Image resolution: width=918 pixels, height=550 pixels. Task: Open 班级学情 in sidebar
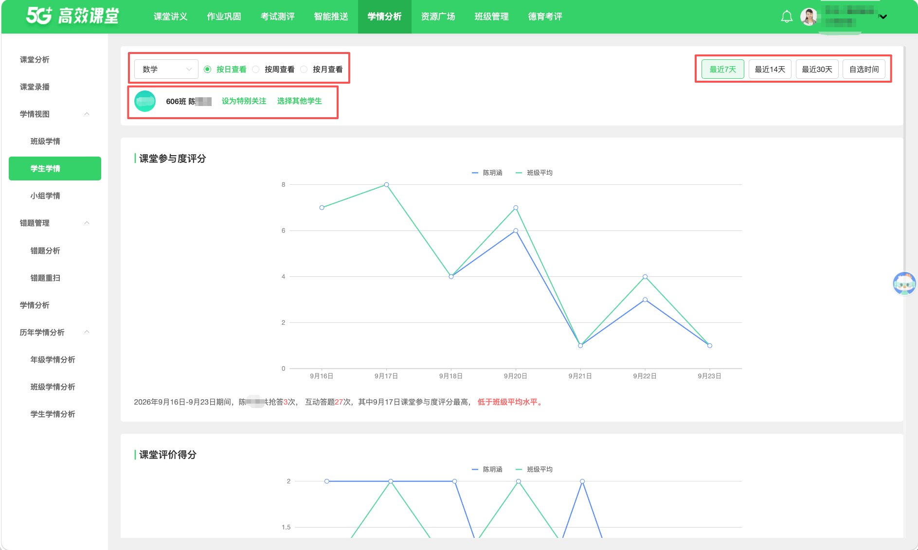pyautogui.click(x=45, y=142)
